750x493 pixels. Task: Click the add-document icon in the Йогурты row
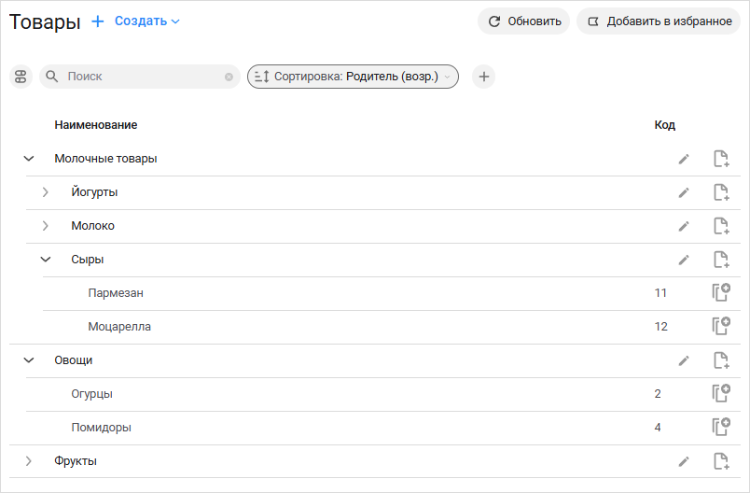(721, 192)
